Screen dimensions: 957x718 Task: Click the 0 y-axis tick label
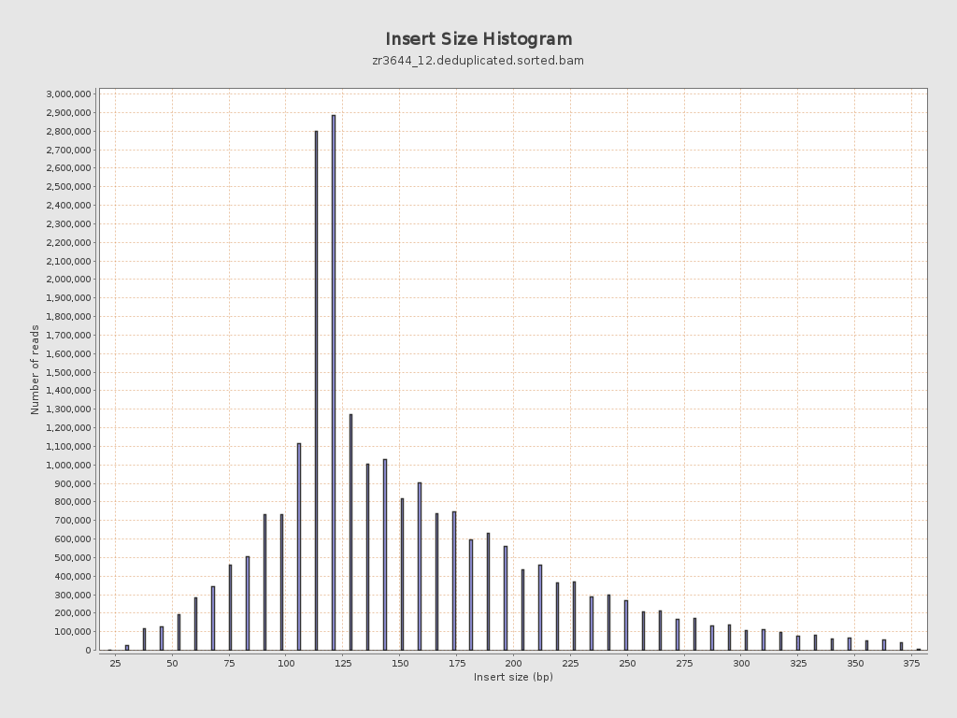pyautogui.click(x=89, y=651)
